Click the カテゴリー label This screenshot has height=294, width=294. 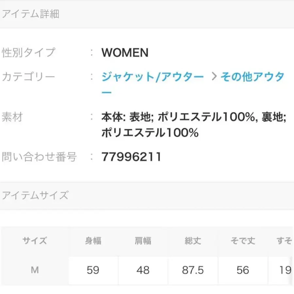click(x=29, y=77)
